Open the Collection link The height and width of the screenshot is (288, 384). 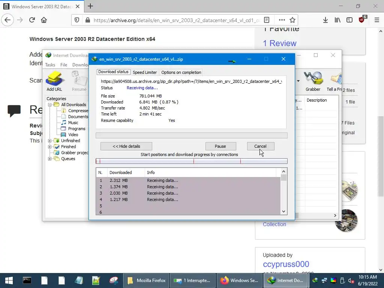(x=274, y=224)
